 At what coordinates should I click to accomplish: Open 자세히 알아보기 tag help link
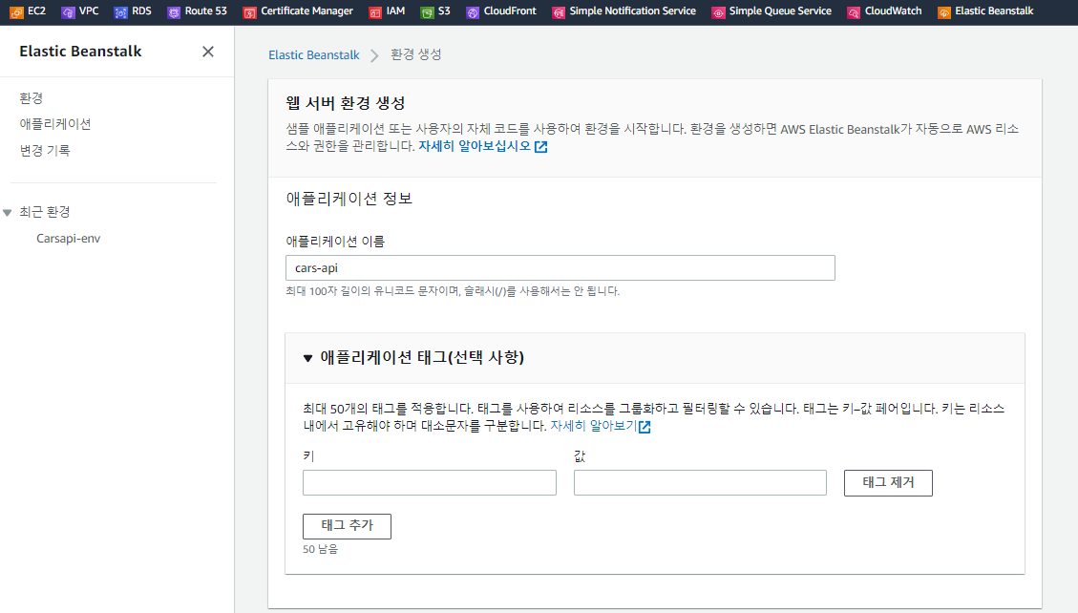tap(593, 426)
